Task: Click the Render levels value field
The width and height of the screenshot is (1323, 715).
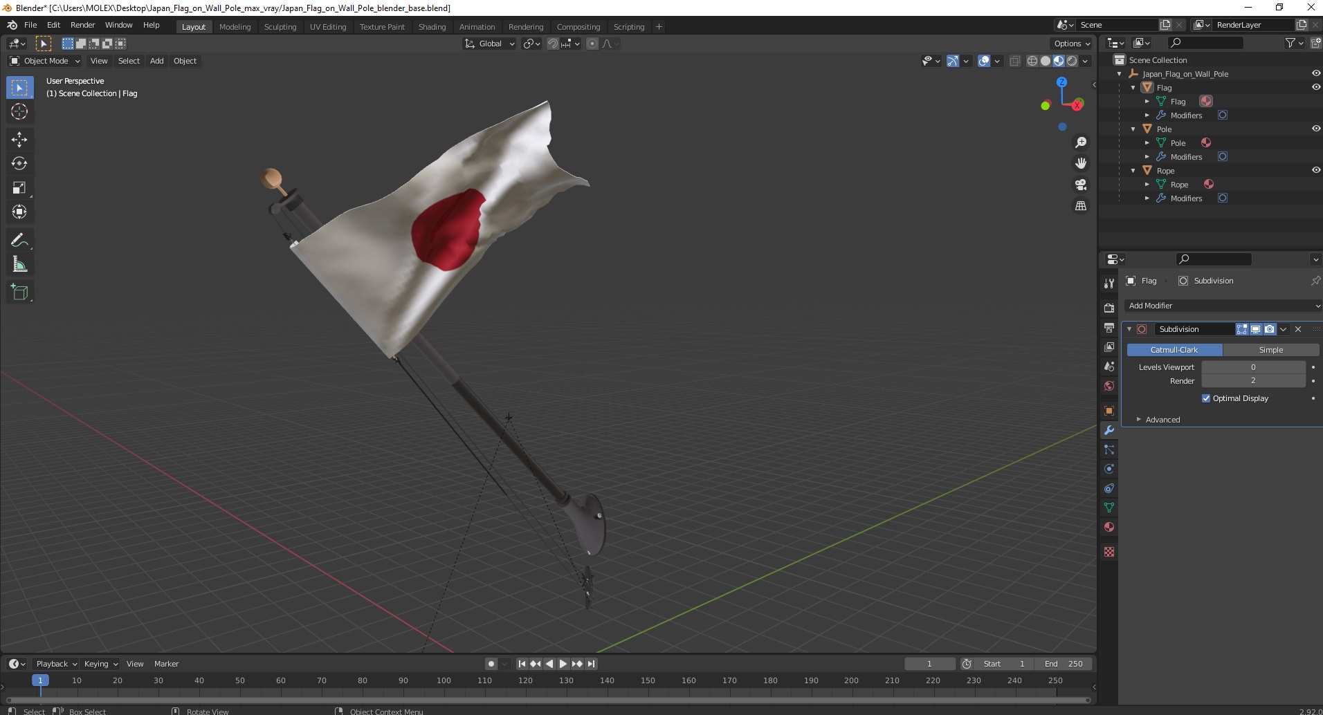Action: (1253, 381)
